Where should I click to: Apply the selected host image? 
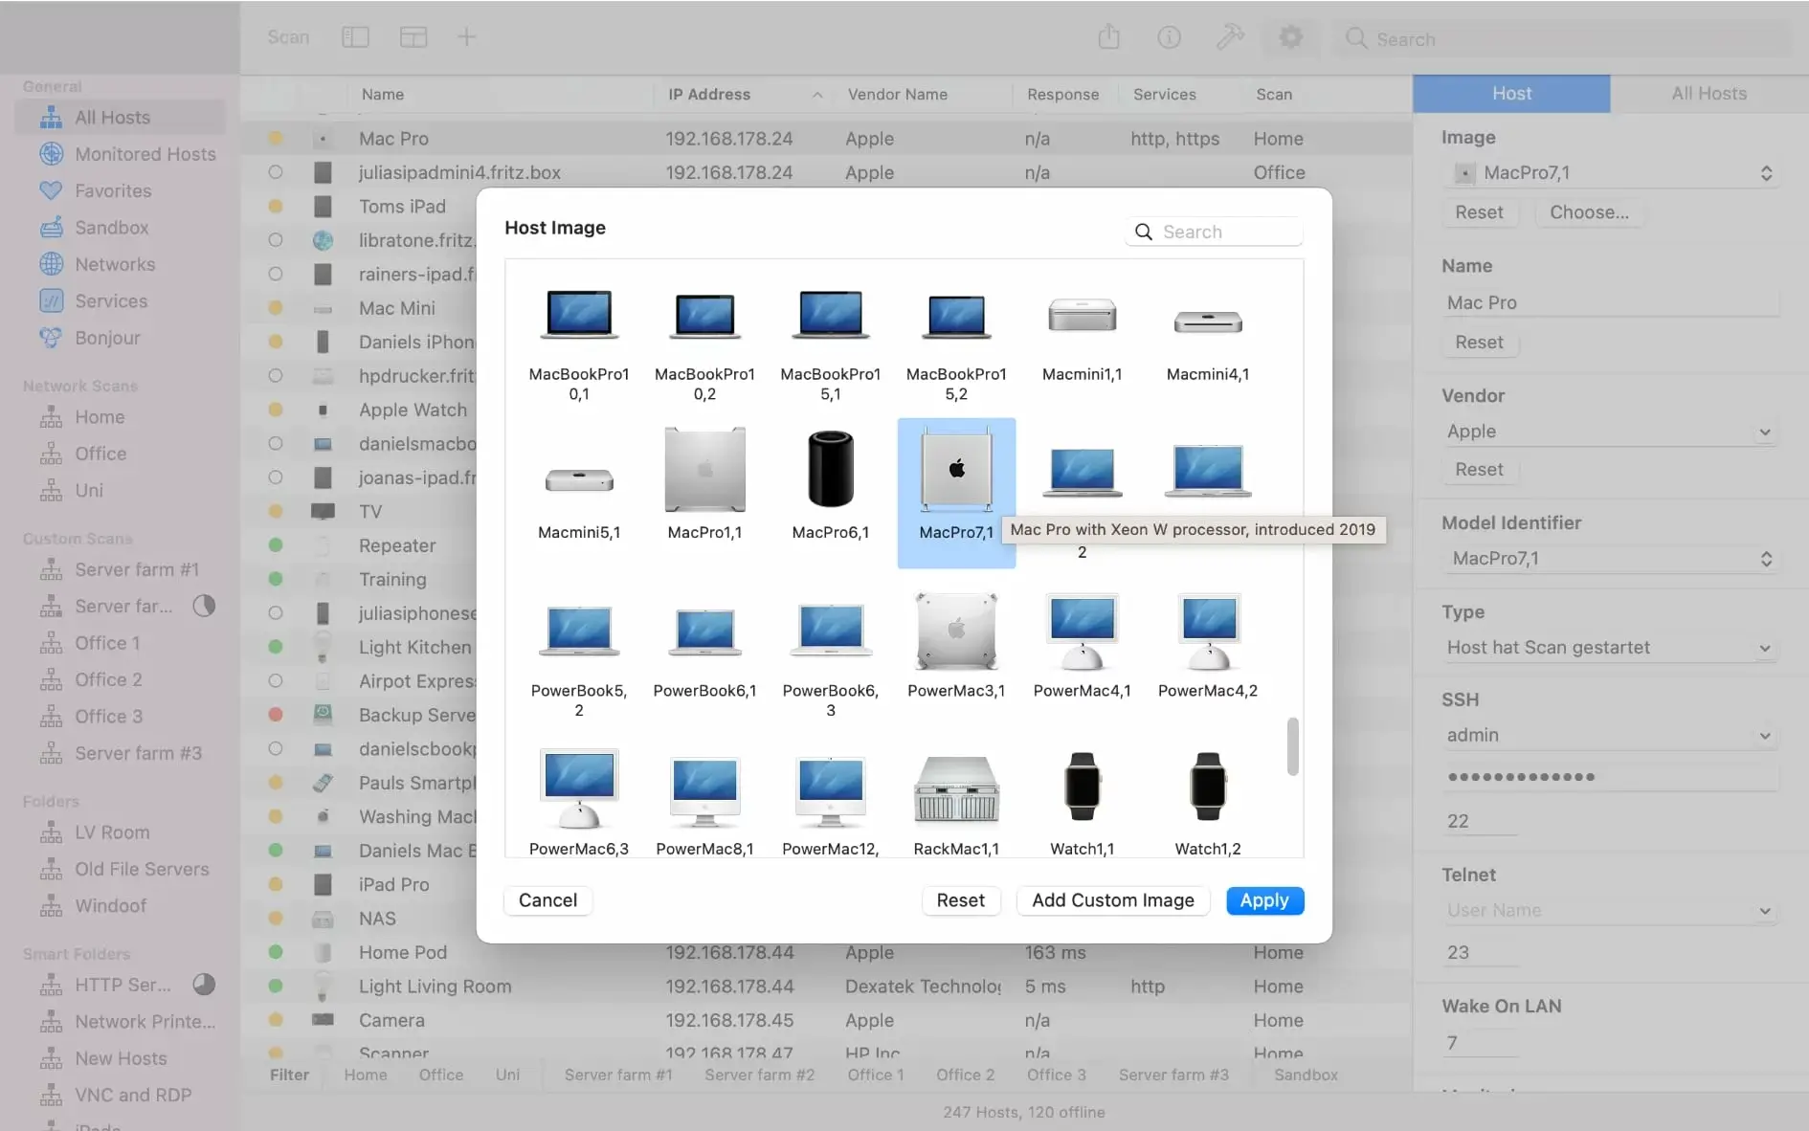[1264, 900]
